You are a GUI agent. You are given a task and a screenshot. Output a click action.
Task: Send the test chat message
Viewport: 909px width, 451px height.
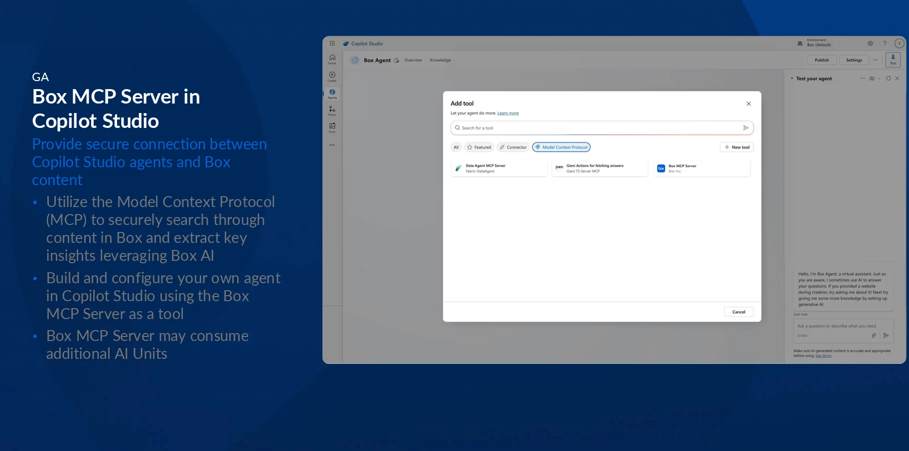(x=886, y=336)
